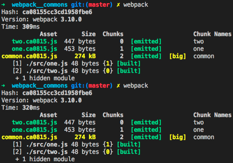Click chunk name 'one' in the 320ms build
The height and width of the screenshot is (163, 233).
[x=198, y=130]
